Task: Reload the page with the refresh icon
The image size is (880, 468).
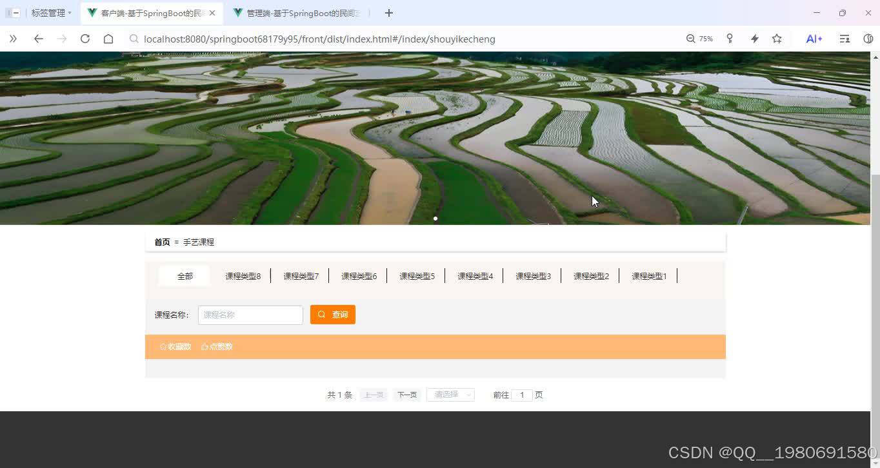Action: point(85,39)
